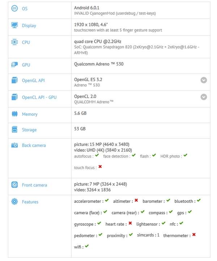
Task: Click the green check beside autofocus
Action: click(97, 155)
